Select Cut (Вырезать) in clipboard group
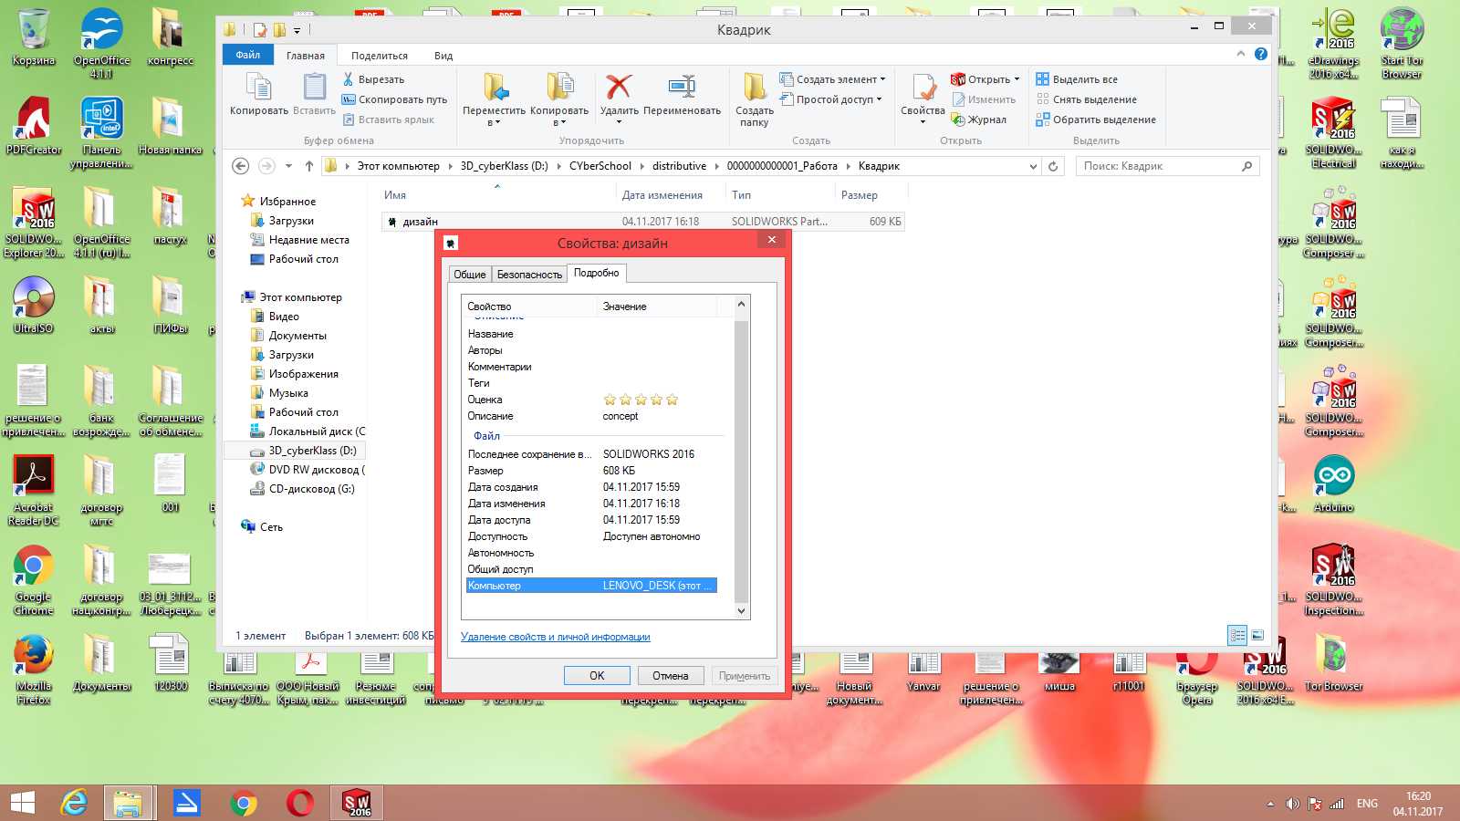 pyautogui.click(x=373, y=79)
